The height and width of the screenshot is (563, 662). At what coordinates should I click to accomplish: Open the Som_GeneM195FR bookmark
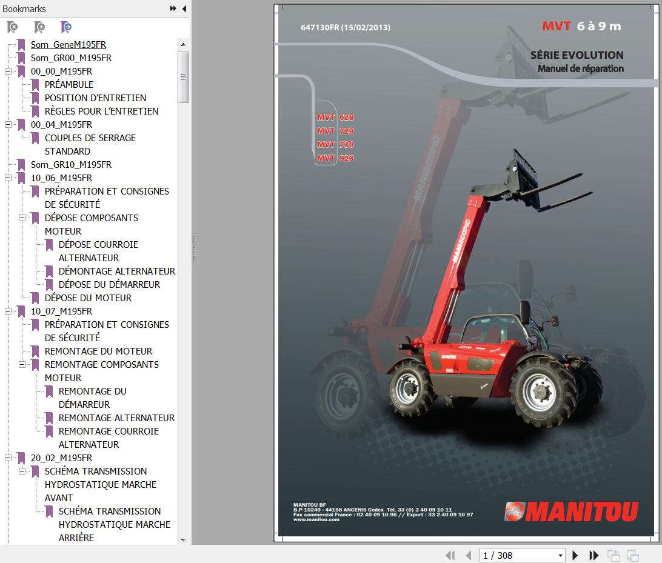(69, 45)
